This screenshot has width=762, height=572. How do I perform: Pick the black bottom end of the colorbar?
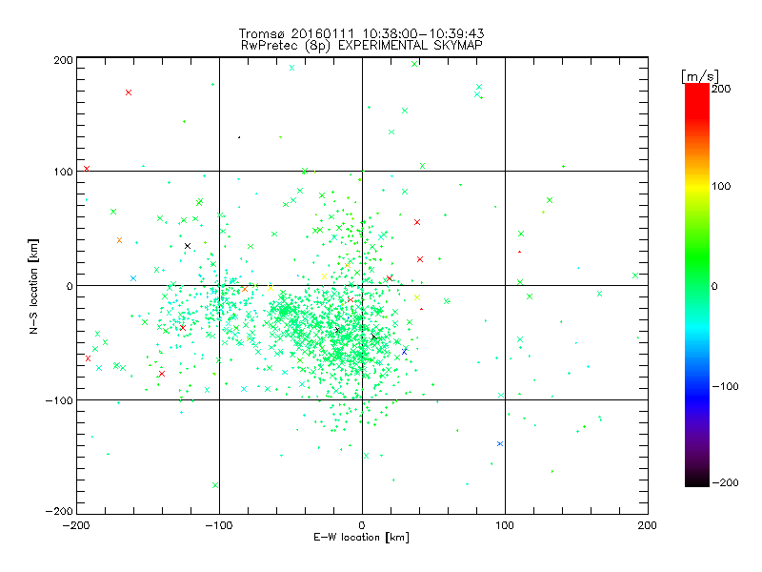697,480
